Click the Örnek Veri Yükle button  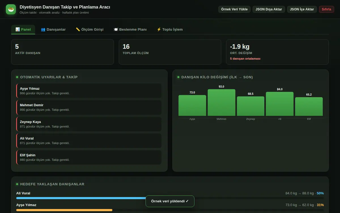pyautogui.click(x=234, y=9)
